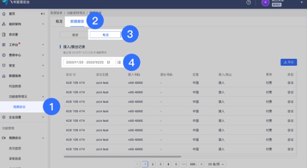Collapse the sidebar with the arrow icon
The width and height of the screenshot is (307, 168).
[43, 14]
